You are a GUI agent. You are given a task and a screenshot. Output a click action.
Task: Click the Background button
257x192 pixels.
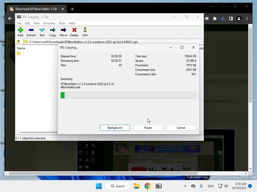[x=115, y=128]
